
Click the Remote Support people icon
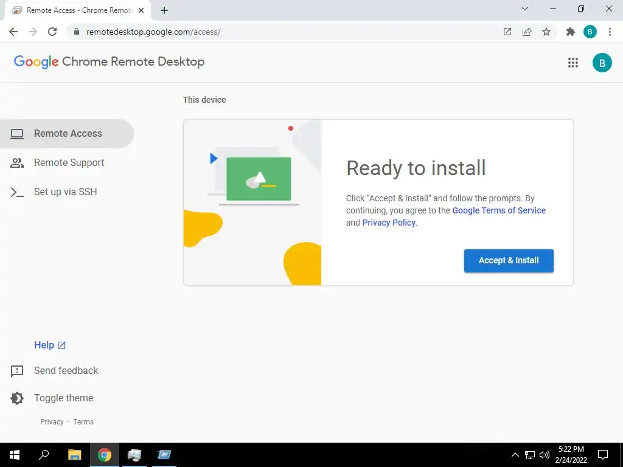click(17, 163)
